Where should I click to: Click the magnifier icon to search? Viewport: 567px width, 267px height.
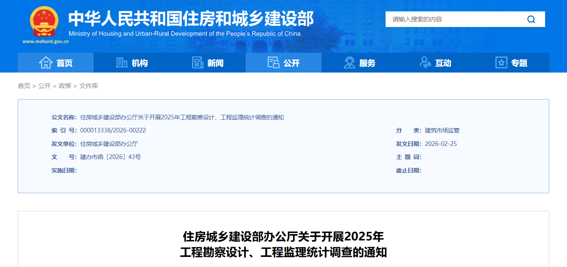point(531,19)
